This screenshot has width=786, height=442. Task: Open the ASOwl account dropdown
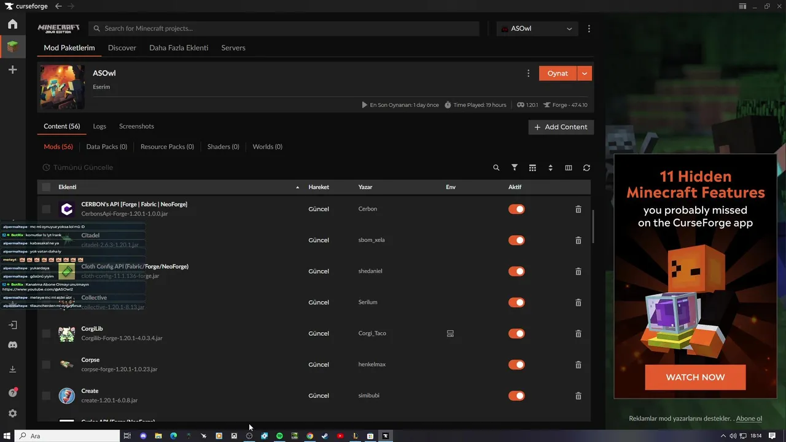[x=537, y=29]
